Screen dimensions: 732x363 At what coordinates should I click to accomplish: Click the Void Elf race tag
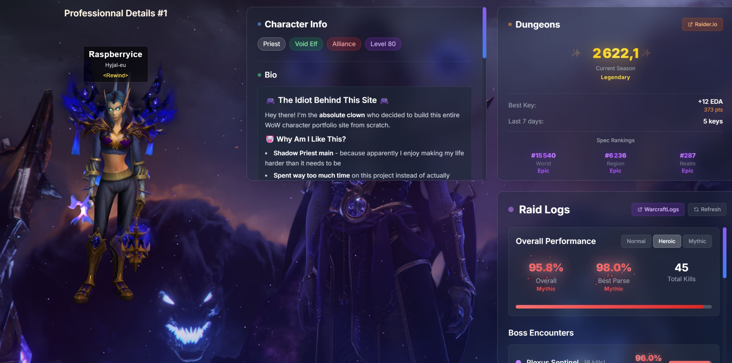(x=306, y=44)
